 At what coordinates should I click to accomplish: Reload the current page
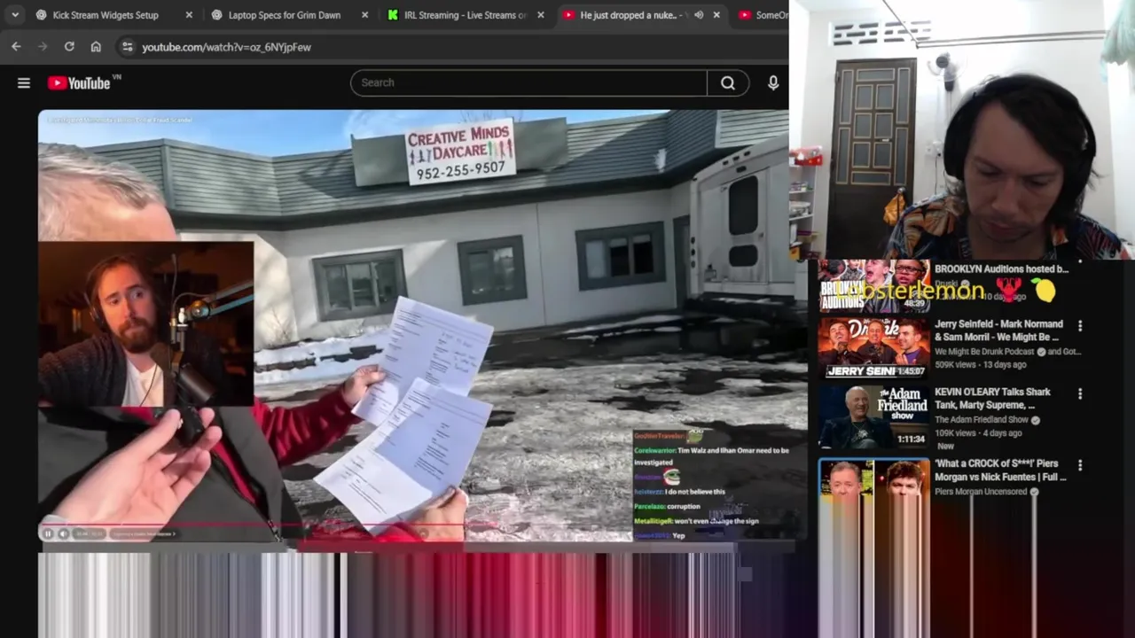coord(69,46)
